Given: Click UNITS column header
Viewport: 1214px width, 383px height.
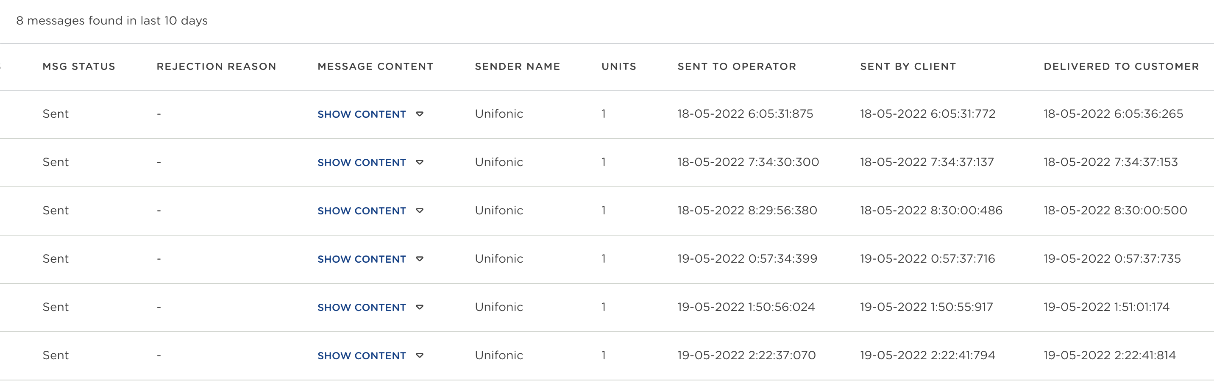Looking at the screenshot, I should click(618, 67).
